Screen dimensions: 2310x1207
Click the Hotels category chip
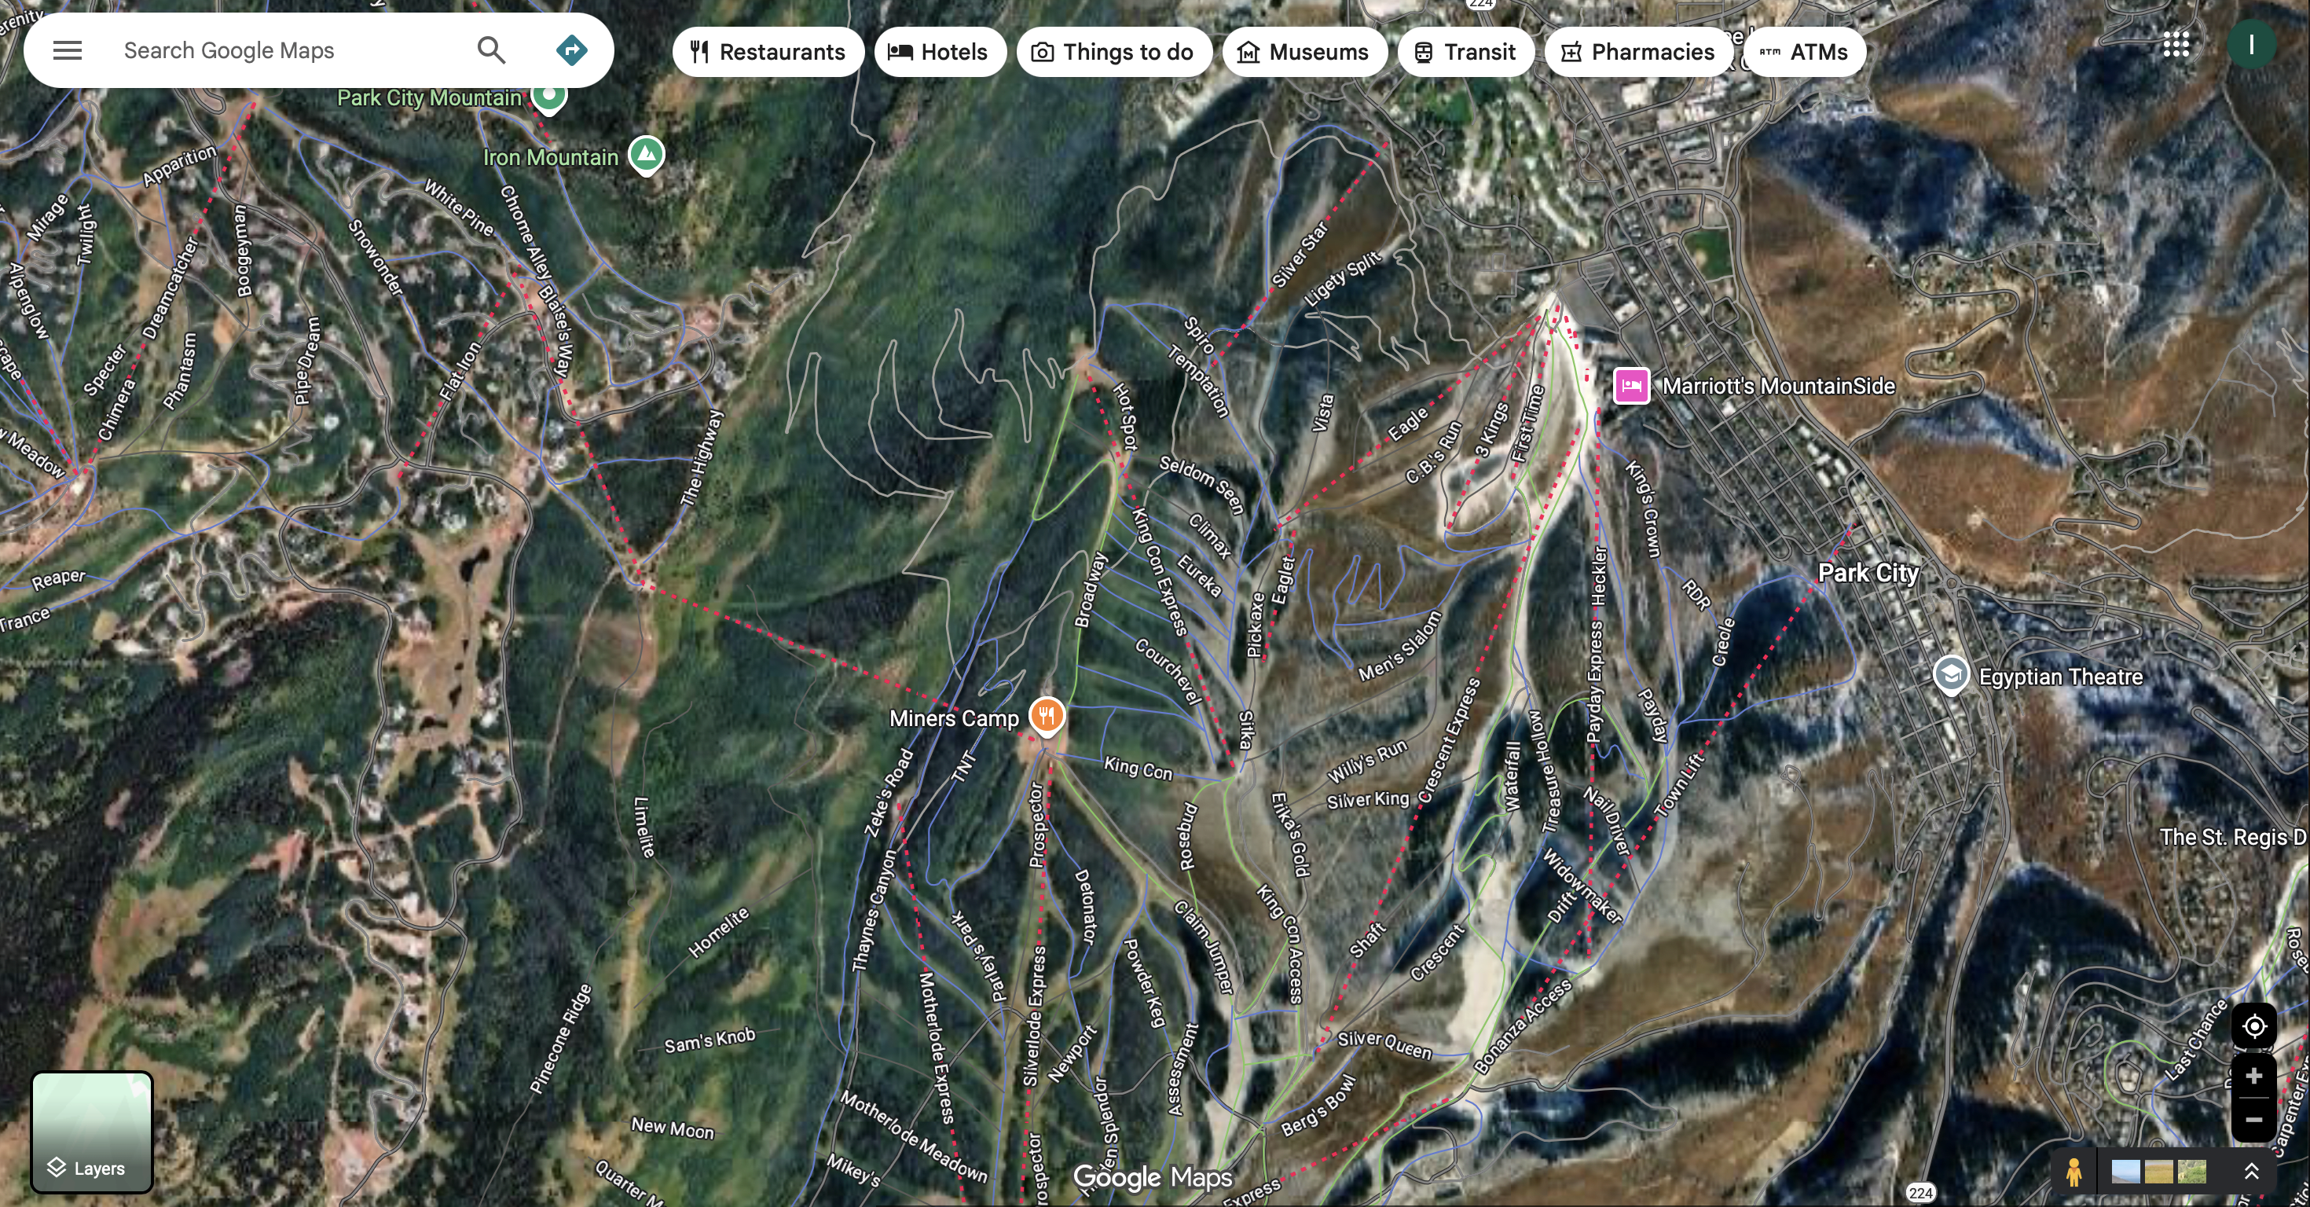pyautogui.click(x=939, y=52)
